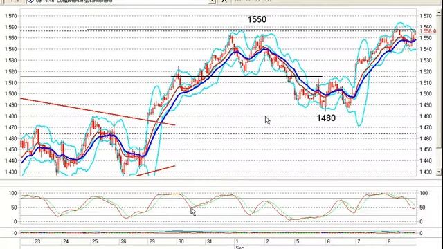
Task: Click date label 24 on time axis
Action: tap(66, 241)
